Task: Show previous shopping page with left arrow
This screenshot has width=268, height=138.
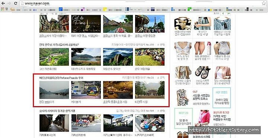Action: (223, 13)
